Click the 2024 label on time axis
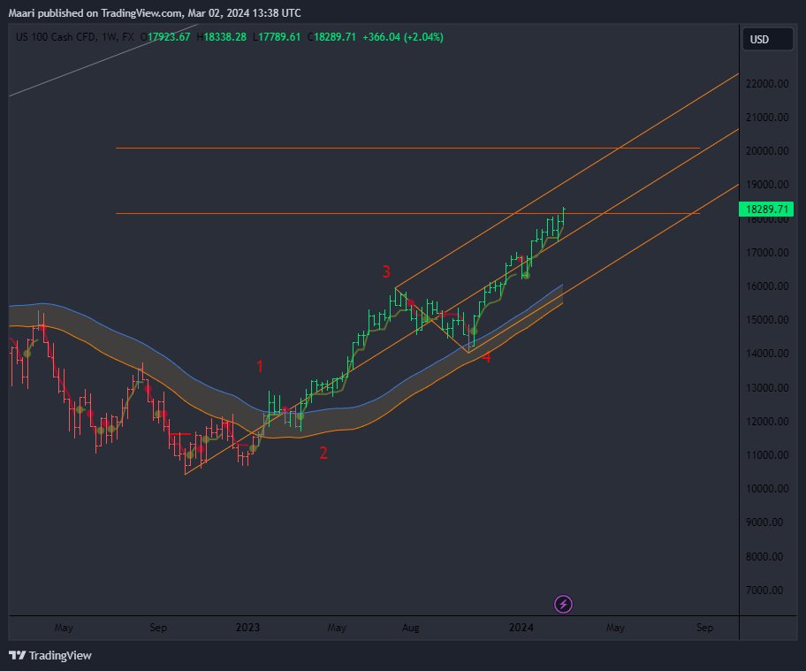The height and width of the screenshot is (671, 806). click(521, 628)
